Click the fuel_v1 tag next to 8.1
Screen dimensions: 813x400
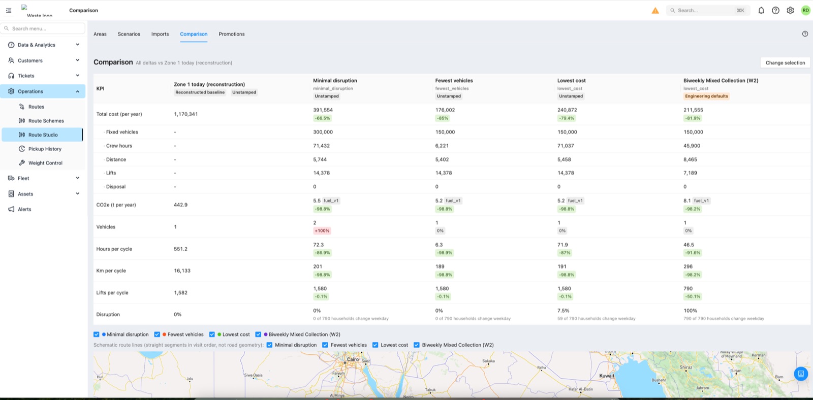701,201
